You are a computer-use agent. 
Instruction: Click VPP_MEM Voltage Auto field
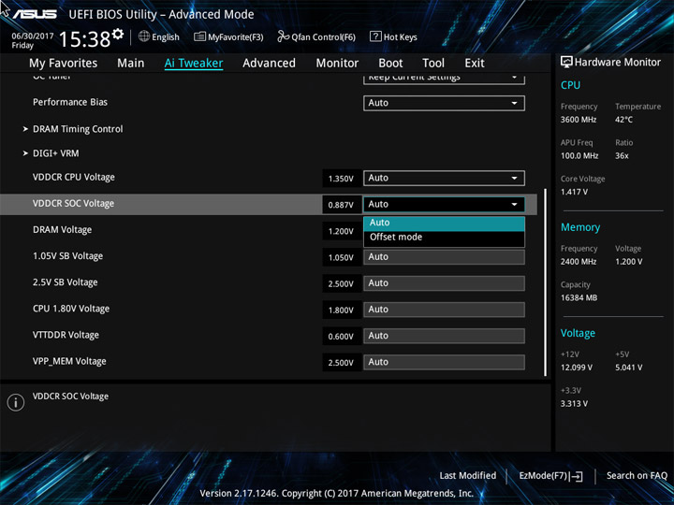click(x=444, y=362)
